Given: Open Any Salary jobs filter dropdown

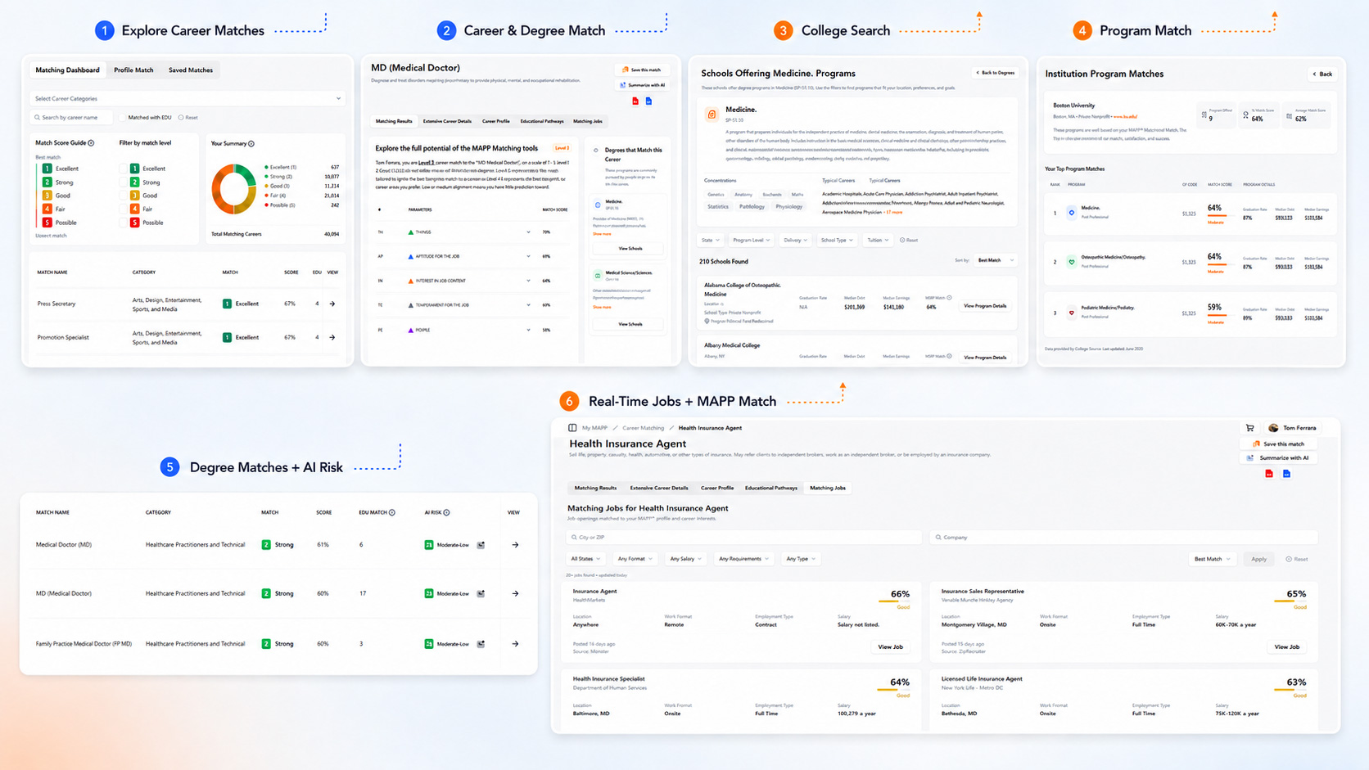Looking at the screenshot, I should pos(685,559).
